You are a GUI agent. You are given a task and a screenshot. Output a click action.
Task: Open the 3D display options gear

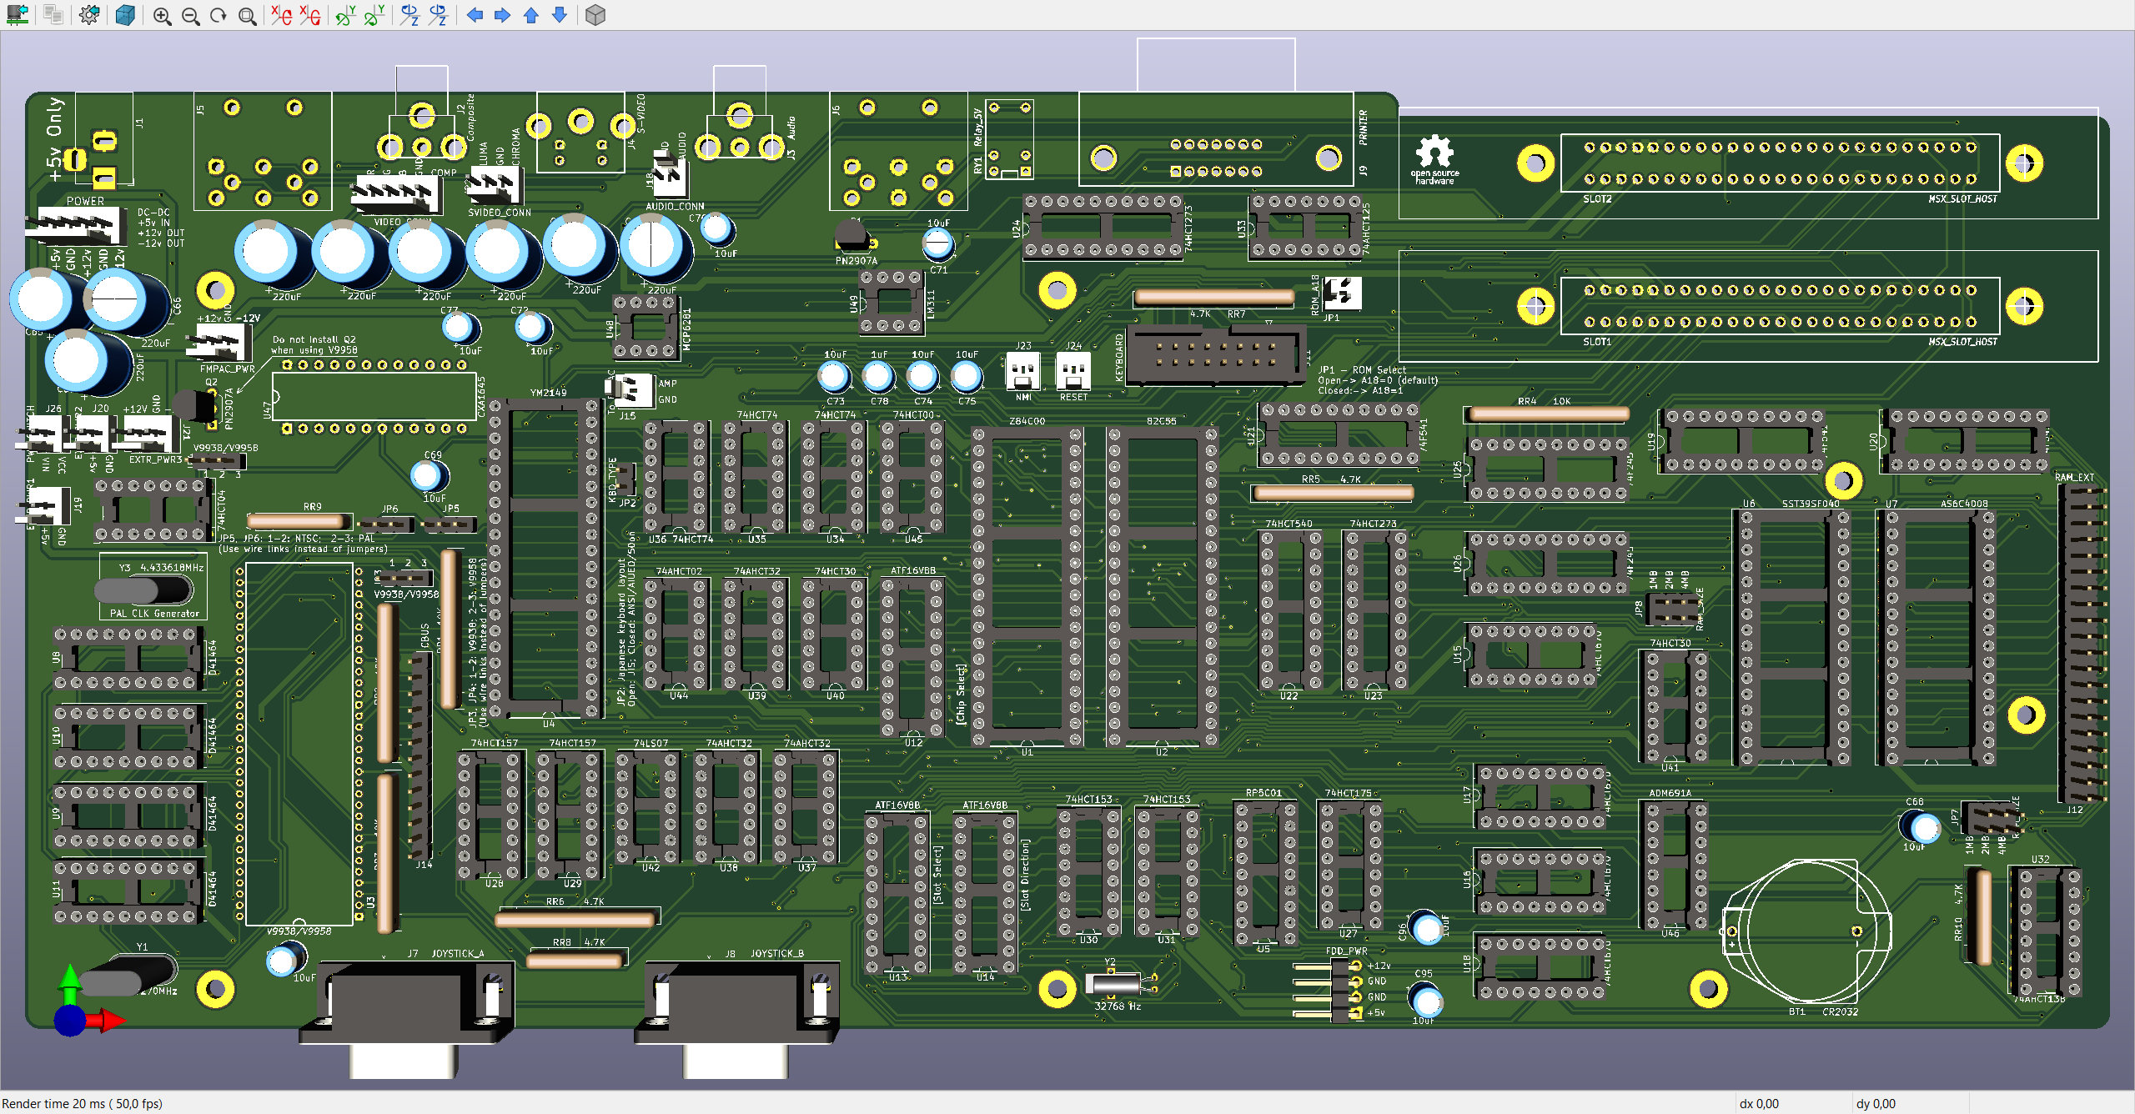coord(89,15)
